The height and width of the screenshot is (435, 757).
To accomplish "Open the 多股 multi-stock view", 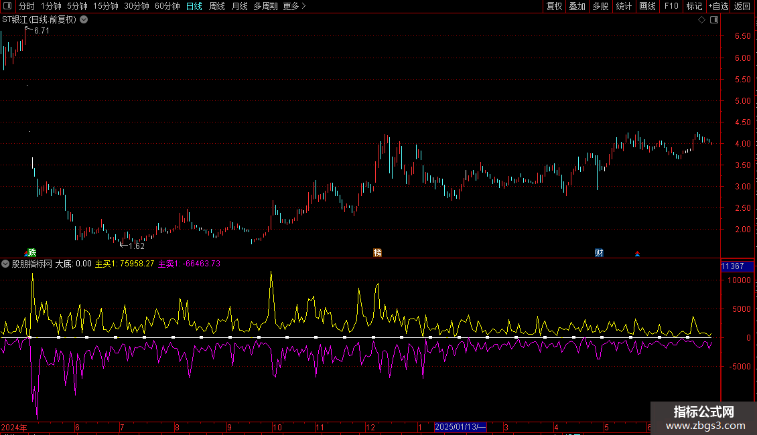I will coord(601,6).
